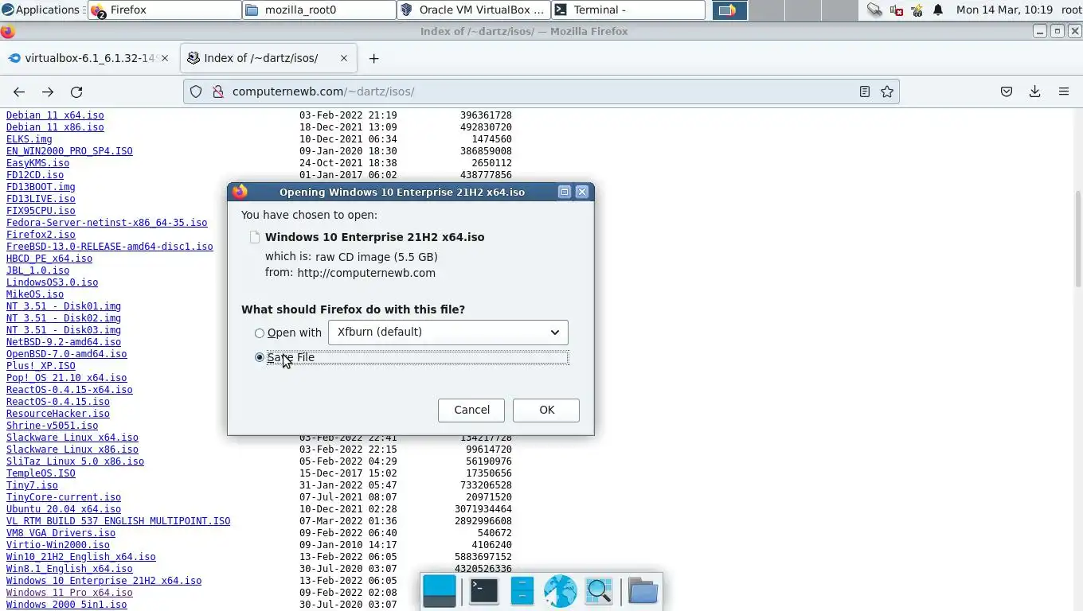The image size is (1083, 611).
Task: Open VL_RTM_BUILD_537_ENGLISH_MULTIPOINT.ISO link
Action: pos(118,521)
